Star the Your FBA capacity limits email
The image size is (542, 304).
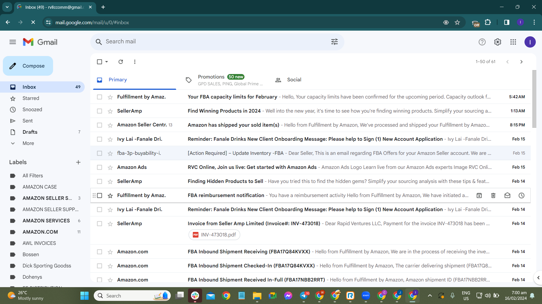click(x=110, y=97)
